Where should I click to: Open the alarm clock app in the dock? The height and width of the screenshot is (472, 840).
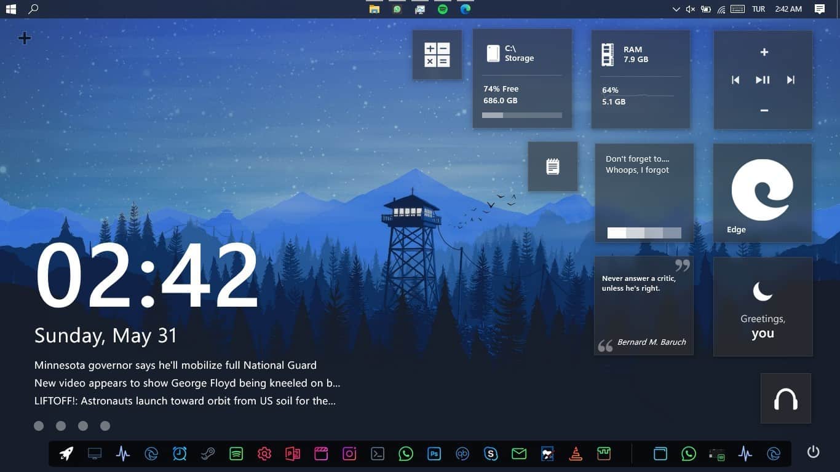pos(180,454)
